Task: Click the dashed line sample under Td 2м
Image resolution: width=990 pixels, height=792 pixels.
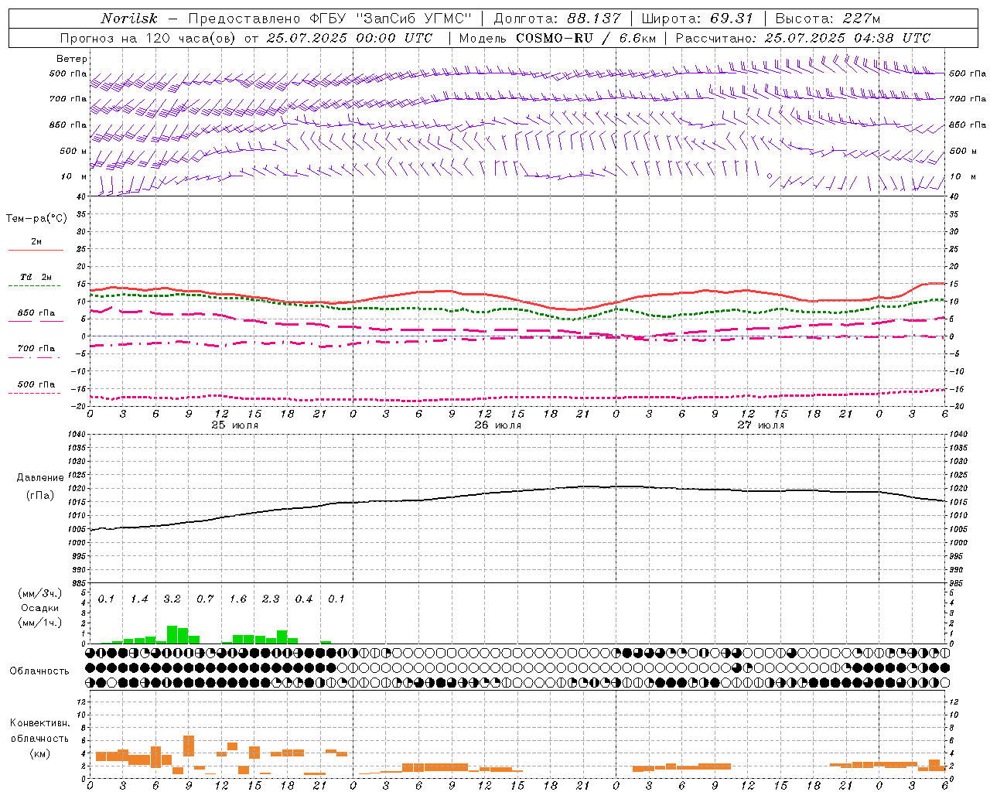Action: coord(34,285)
